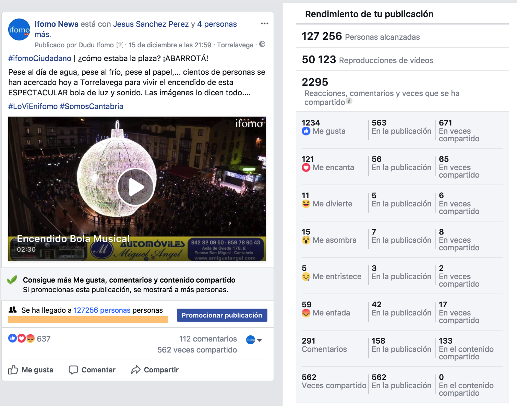Screen dimensions: 517x406
Task: Open the 127256 personas reach link
Action: (102, 310)
